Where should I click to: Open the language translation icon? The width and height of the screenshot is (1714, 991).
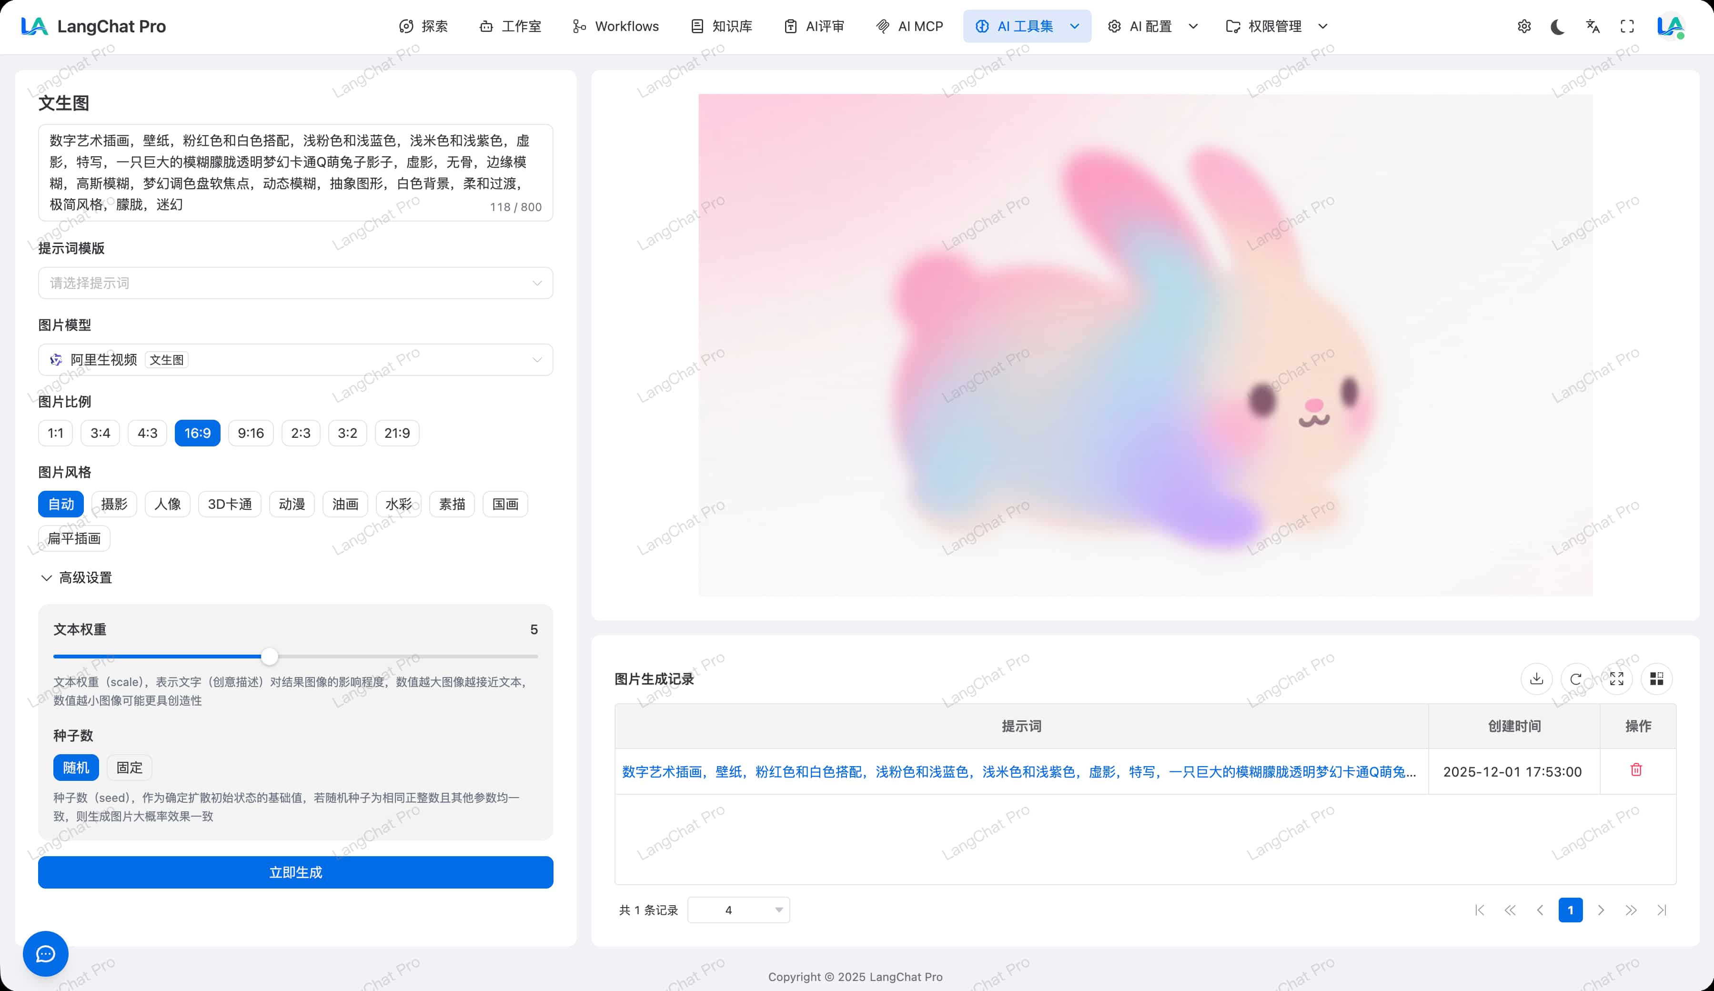[1592, 27]
